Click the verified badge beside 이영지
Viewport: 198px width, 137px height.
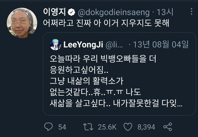(71, 13)
